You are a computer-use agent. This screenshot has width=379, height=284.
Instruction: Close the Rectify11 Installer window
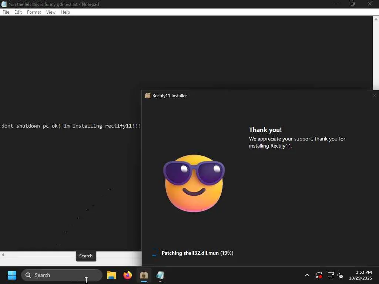coord(375,96)
